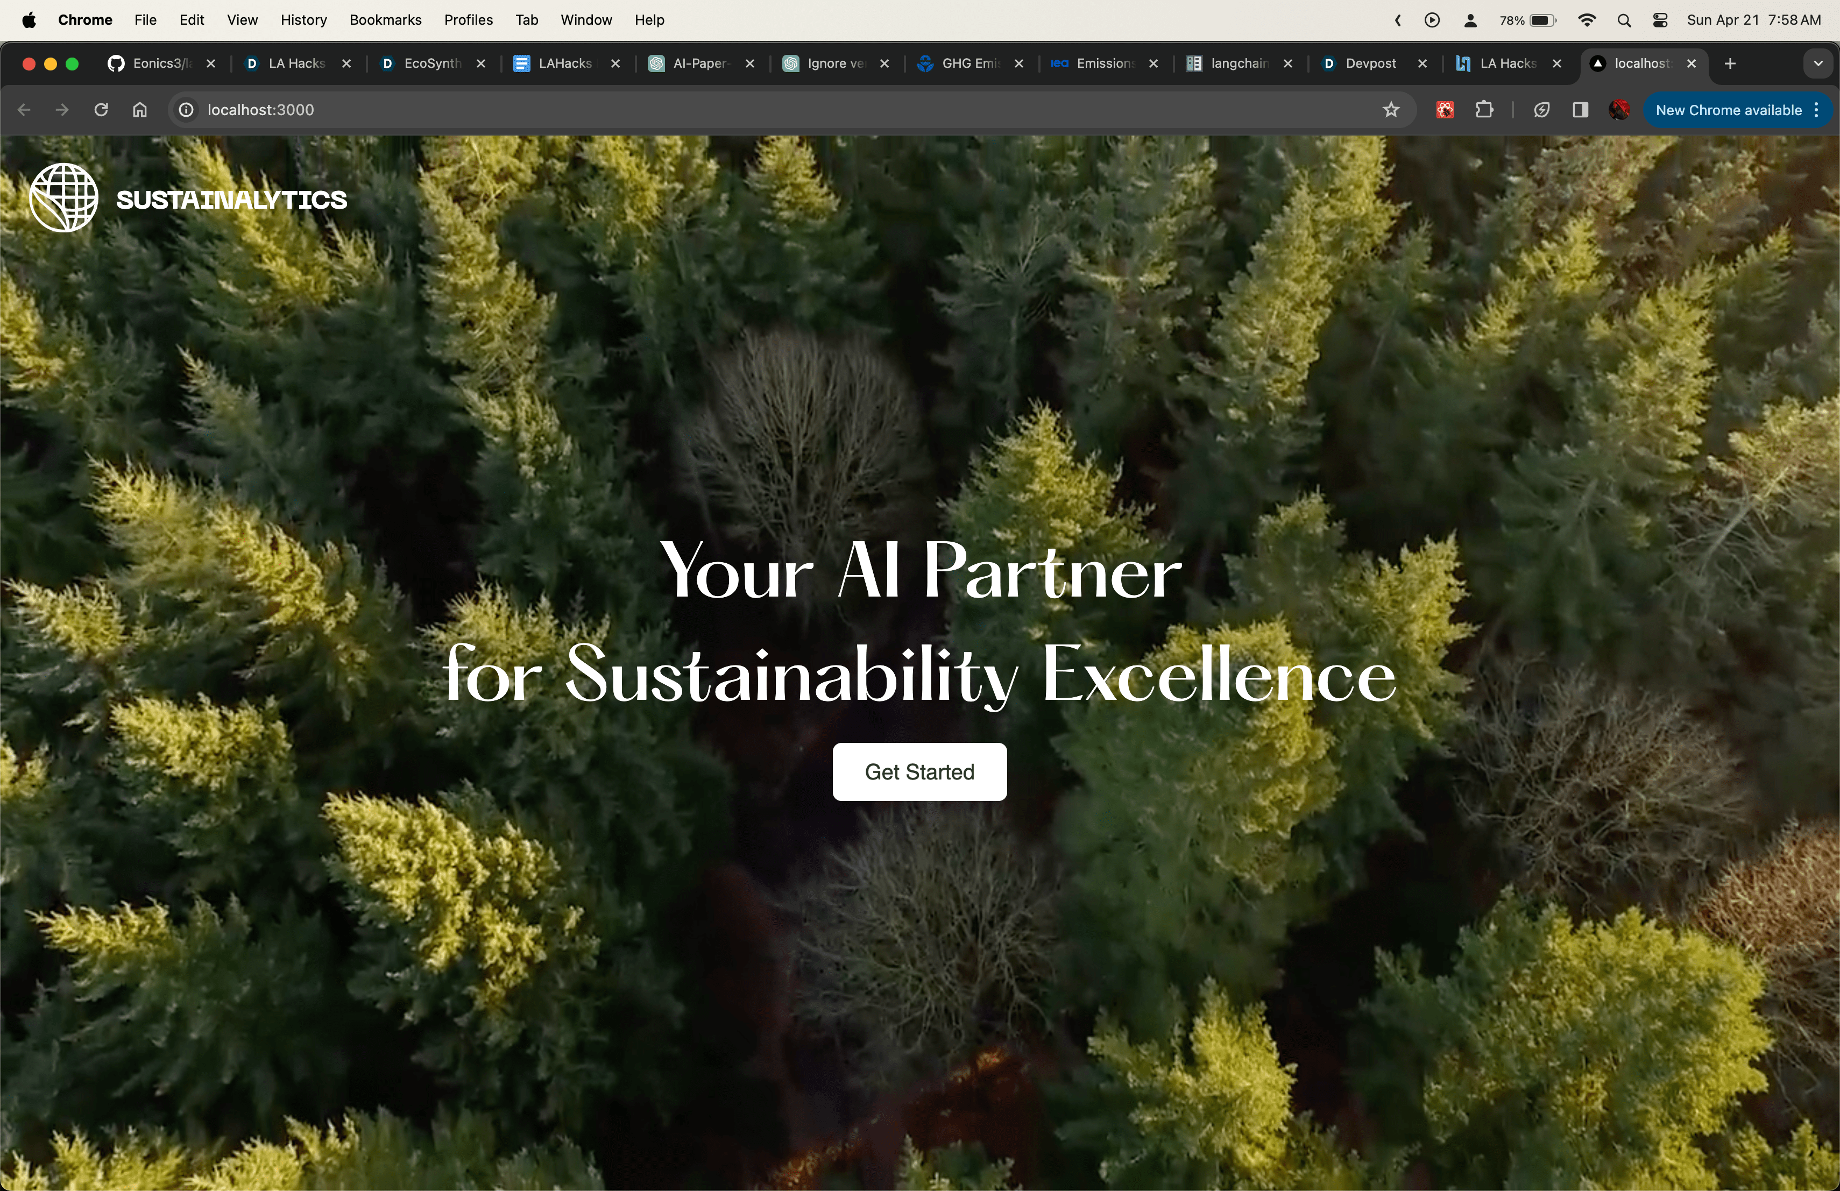Open Spotlight search in menu bar
Viewport: 1840px width, 1191px height.
1624,20
